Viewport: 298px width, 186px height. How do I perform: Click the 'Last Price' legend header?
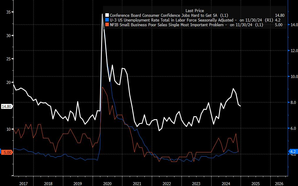(195, 11)
